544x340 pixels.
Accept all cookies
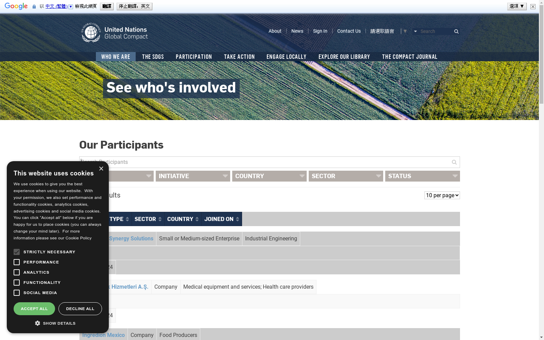(34, 309)
